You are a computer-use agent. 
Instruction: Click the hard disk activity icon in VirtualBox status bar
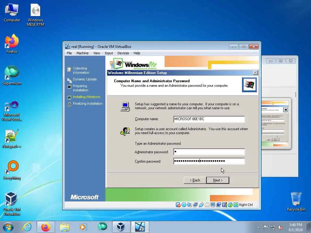pyautogui.click(x=178, y=205)
